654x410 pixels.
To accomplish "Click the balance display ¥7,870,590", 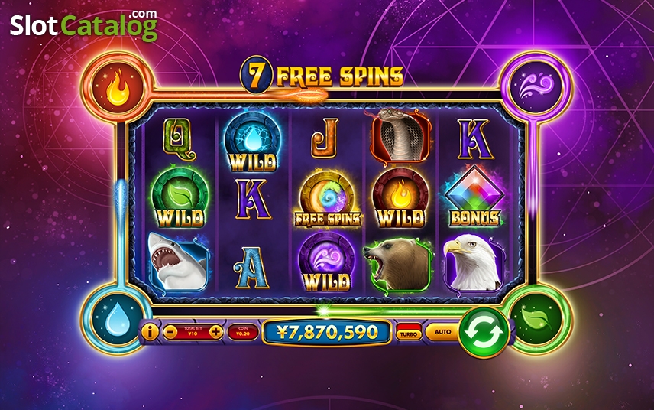I will (x=328, y=332).
